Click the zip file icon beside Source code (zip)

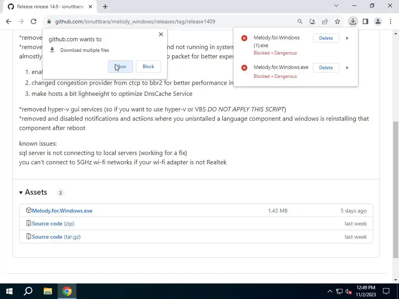pyautogui.click(x=29, y=223)
